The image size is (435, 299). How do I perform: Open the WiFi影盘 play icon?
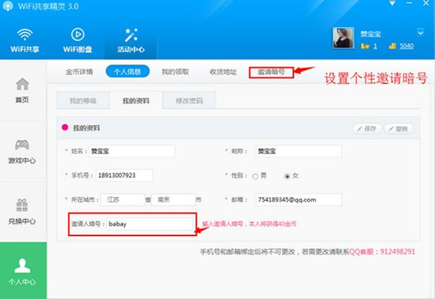(78, 34)
